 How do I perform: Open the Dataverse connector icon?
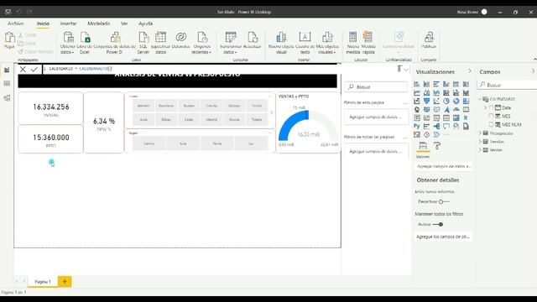pyautogui.click(x=181, y=37)
